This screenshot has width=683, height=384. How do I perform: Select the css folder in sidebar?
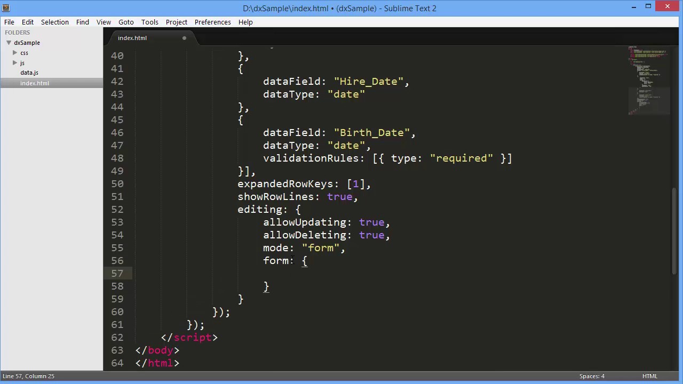[x=24, y=53]
